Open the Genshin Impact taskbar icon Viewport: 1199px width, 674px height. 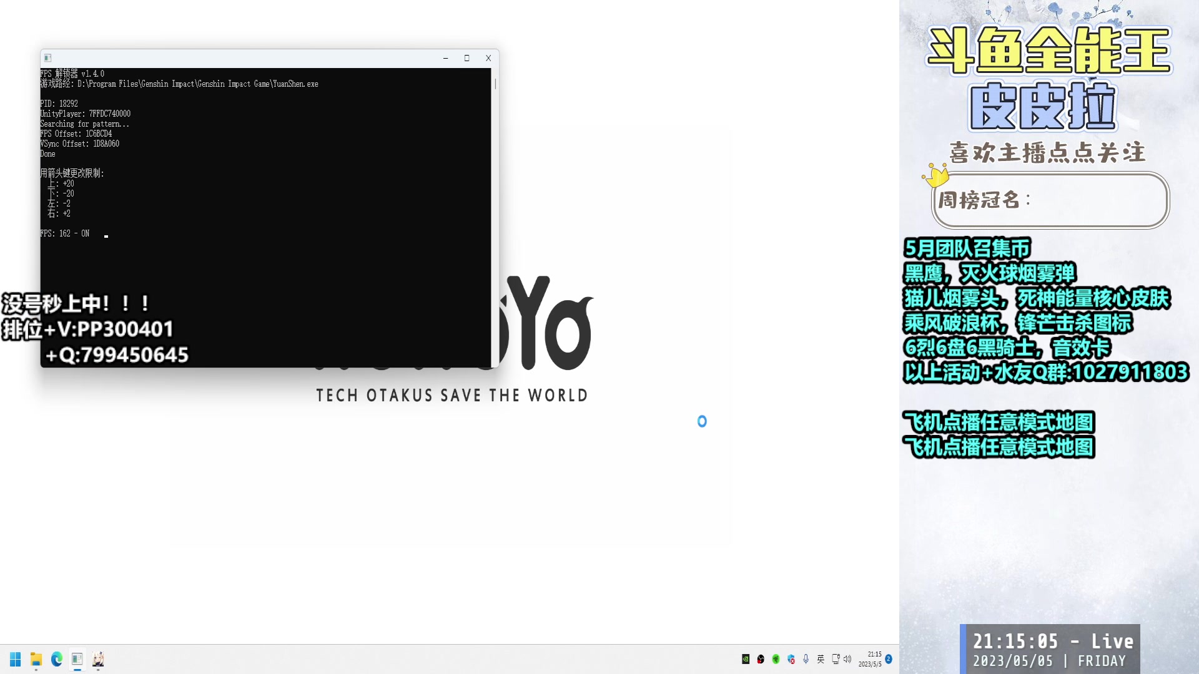click(x=98, y=659)
